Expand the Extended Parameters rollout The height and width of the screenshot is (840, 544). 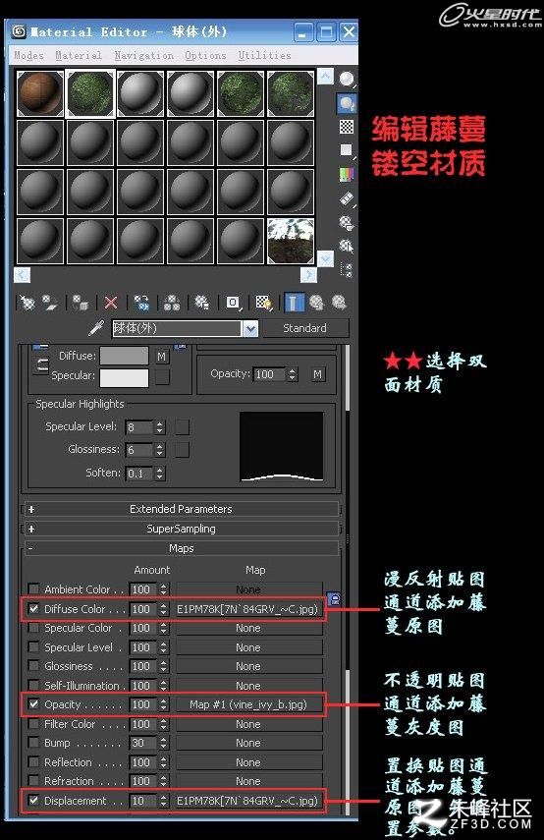(181, 509)
